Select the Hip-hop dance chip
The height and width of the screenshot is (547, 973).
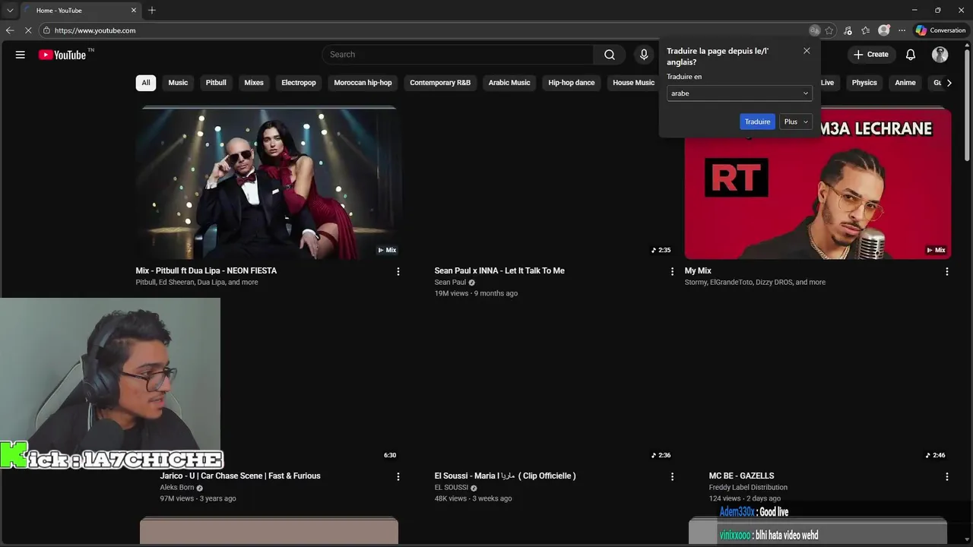tap(572, 83)
